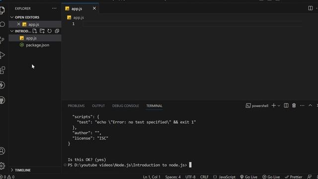Change encoding via UTF-8 status item
318x179 pixels.
[x=190, y=177]
